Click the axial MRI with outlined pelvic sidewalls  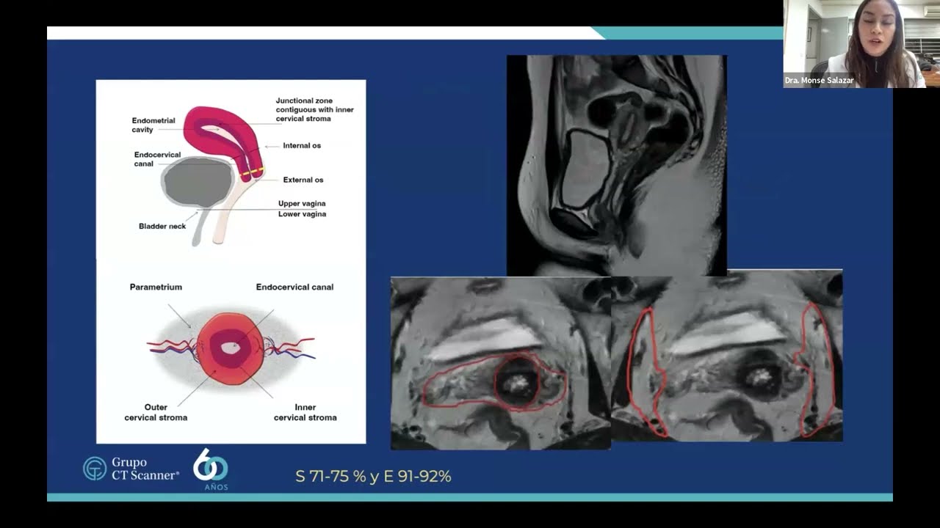point(727,356)
